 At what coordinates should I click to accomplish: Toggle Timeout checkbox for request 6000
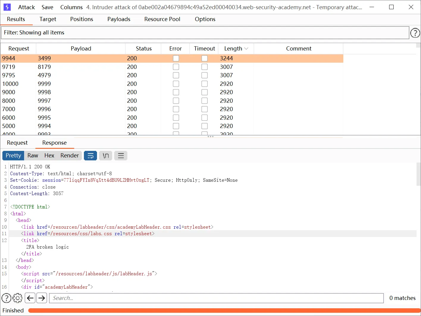(x=204, y=118)
